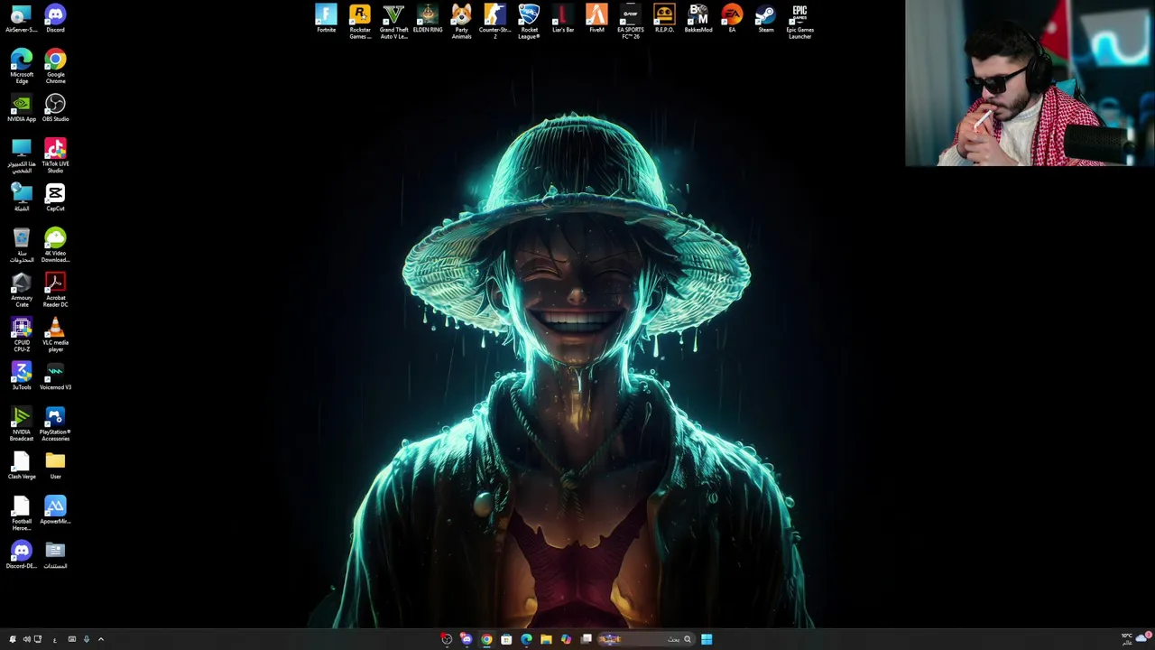Click the webcam overlay thumbnail

point(1030,83)
